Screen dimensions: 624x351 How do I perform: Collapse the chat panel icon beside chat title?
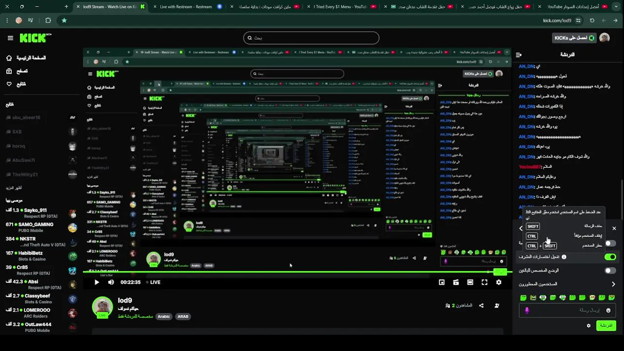point(519,55)
